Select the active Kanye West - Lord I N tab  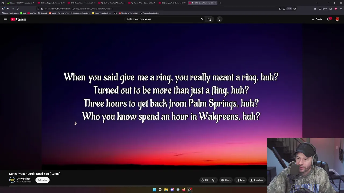[203, 3]
